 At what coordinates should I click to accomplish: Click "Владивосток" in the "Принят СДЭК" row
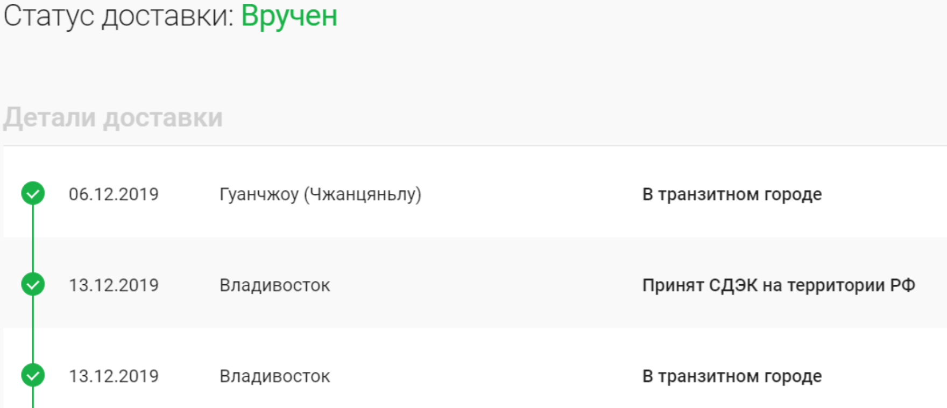coord(274,285)
